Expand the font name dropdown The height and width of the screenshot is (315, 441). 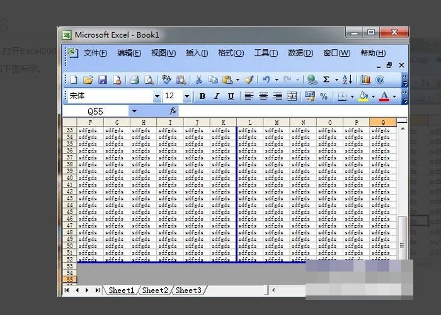point(157,96)
